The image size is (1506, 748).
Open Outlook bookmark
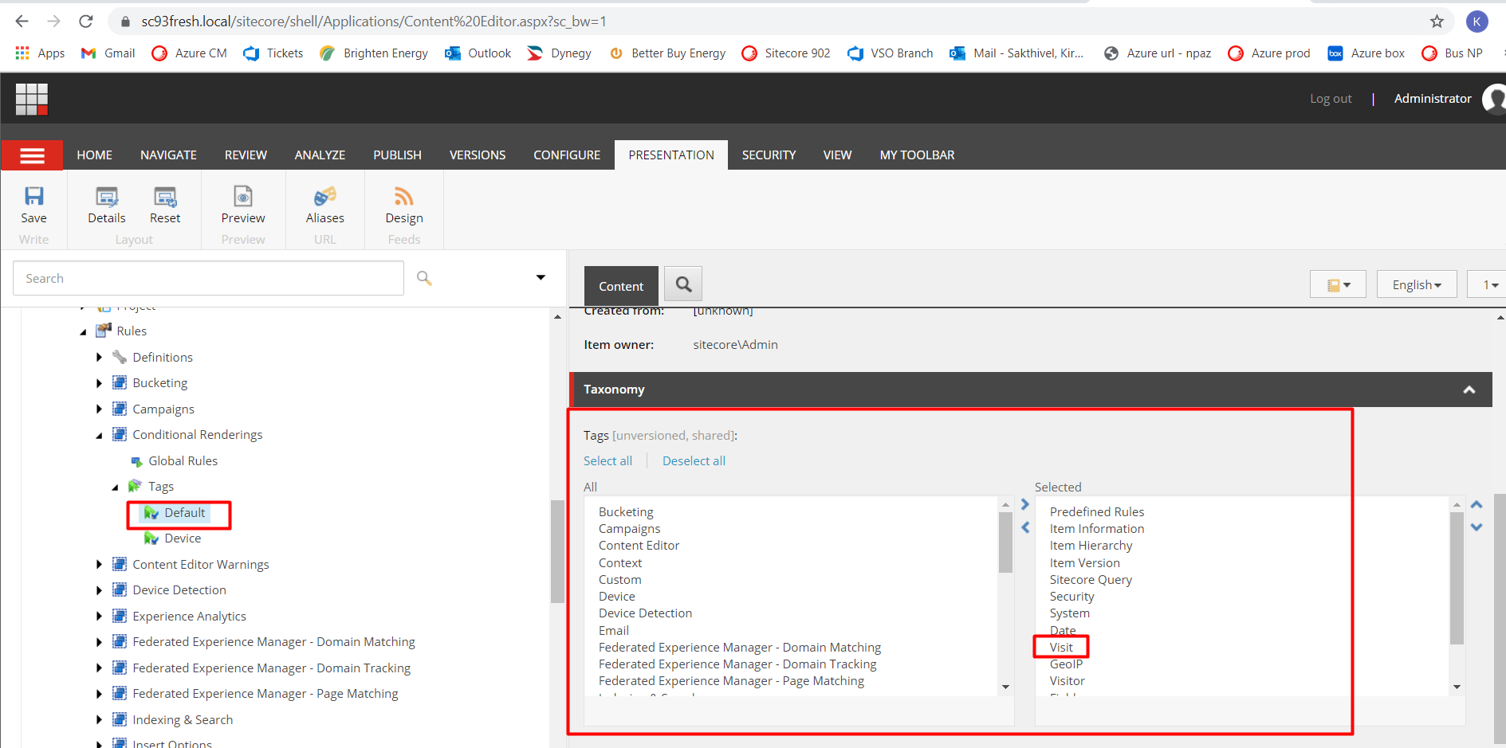click(478, 53)
